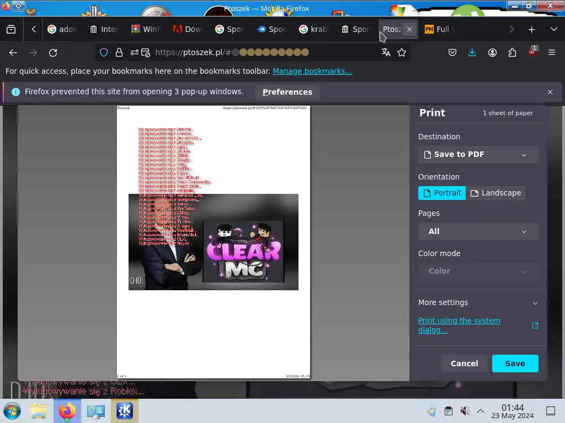
Task: Click the print preview page thumbnail
Action: pyautogui.click(x=214, y=242)
